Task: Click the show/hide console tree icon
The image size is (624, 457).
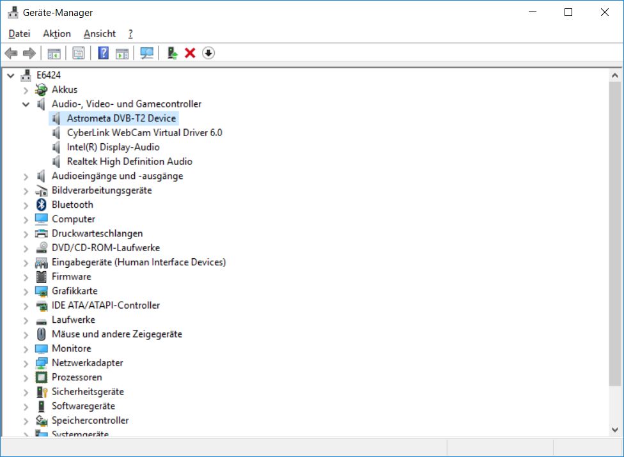Action: pyautogui.click(x=54, y=53)
